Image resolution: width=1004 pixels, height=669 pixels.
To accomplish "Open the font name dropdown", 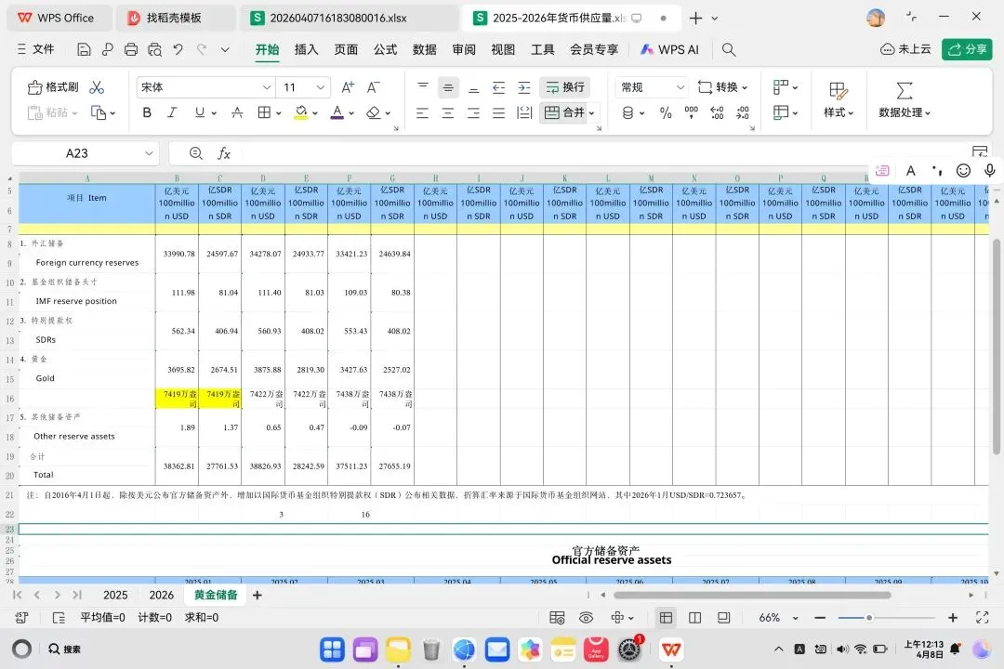I will (267, 86).
